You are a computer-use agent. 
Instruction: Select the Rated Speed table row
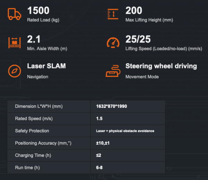click(86, 119)
